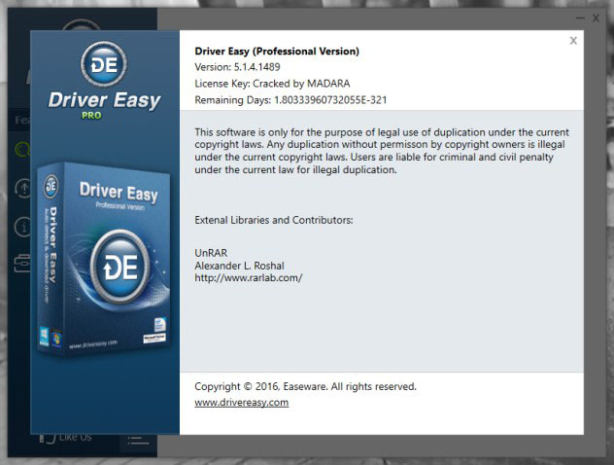Close the Driver Easy main window
This screenshot has height=465, width=614.
click(596, 18)
